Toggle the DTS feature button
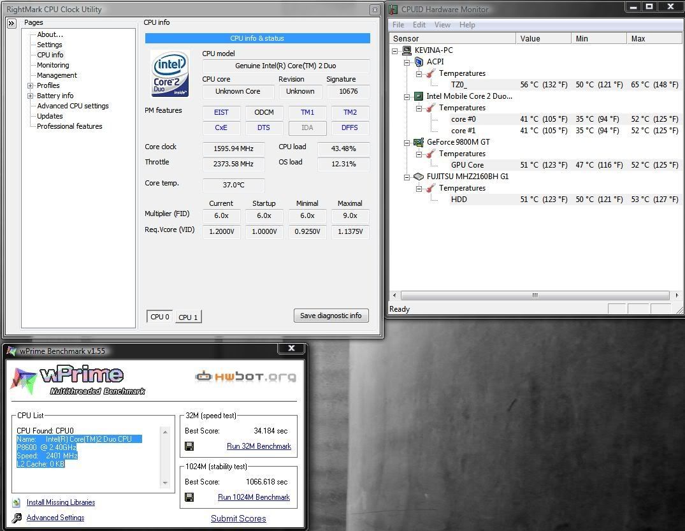The image size is (685, 531). (x=264, y=127)
